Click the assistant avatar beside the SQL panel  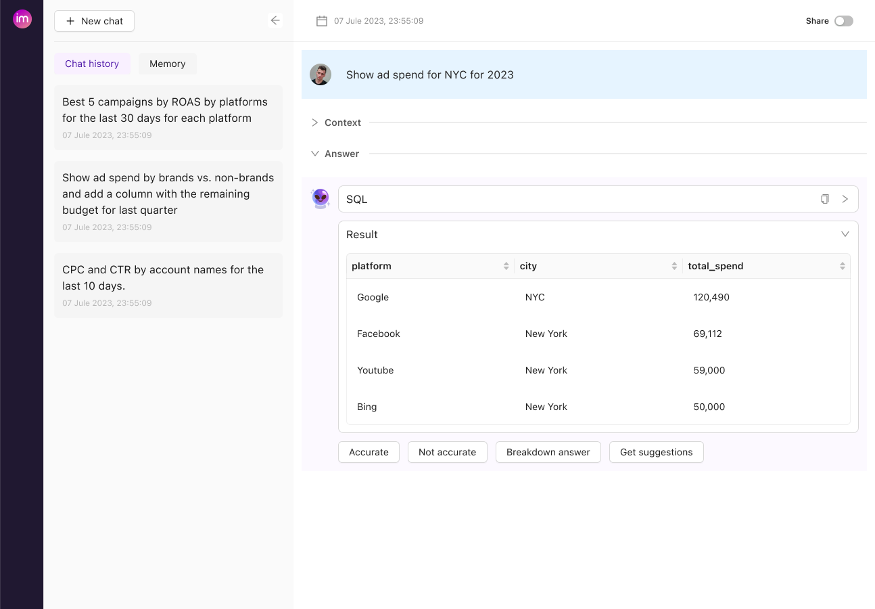[320, 198]
